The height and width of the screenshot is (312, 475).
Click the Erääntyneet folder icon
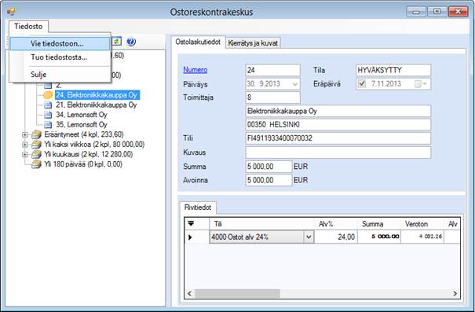(x=36, y=134)
